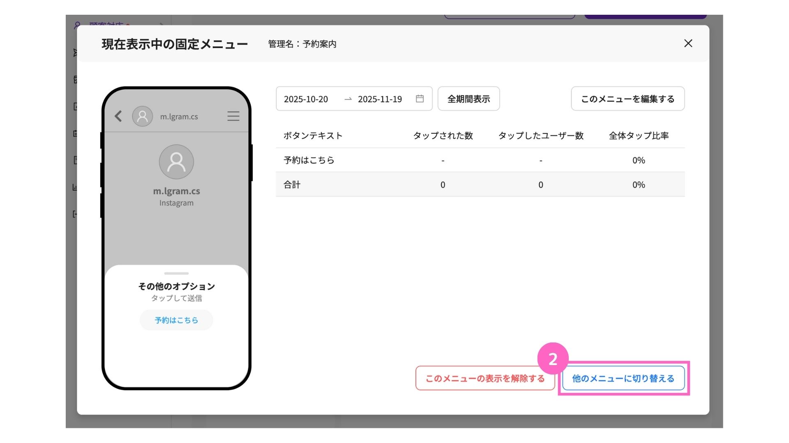
Task: Close the fixed menu dialog
Action: click(x=688, y=43)
